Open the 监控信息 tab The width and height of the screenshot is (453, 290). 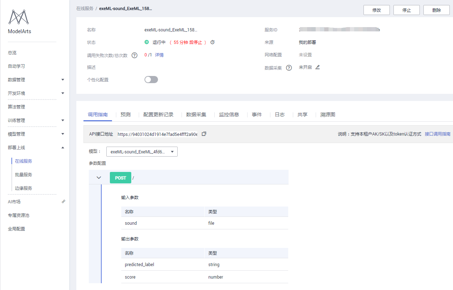tap(229, 115)
